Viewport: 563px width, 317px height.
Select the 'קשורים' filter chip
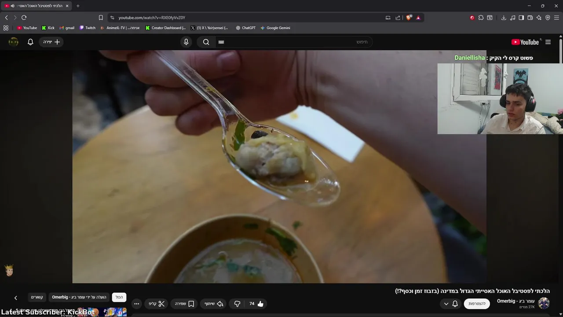37,297
